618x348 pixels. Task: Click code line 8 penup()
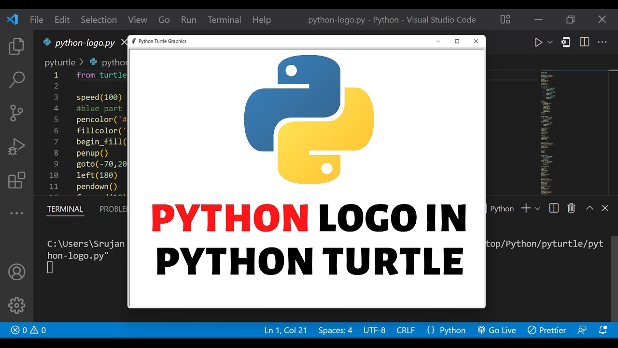pos(92,153)
